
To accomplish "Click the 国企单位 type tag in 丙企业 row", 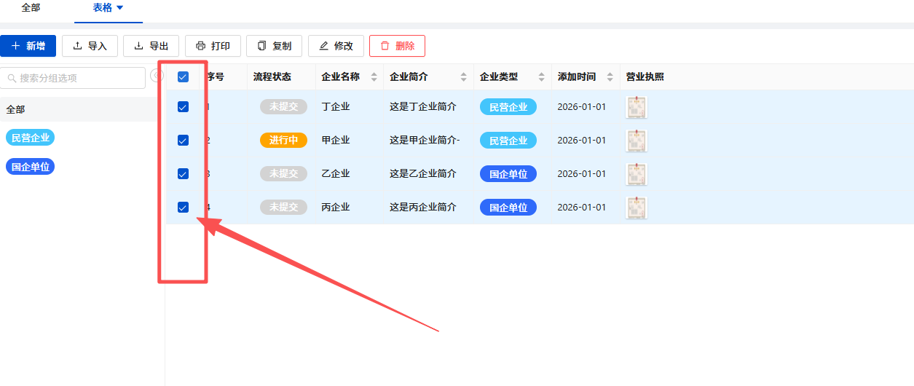I will click(x=508, y=208).
